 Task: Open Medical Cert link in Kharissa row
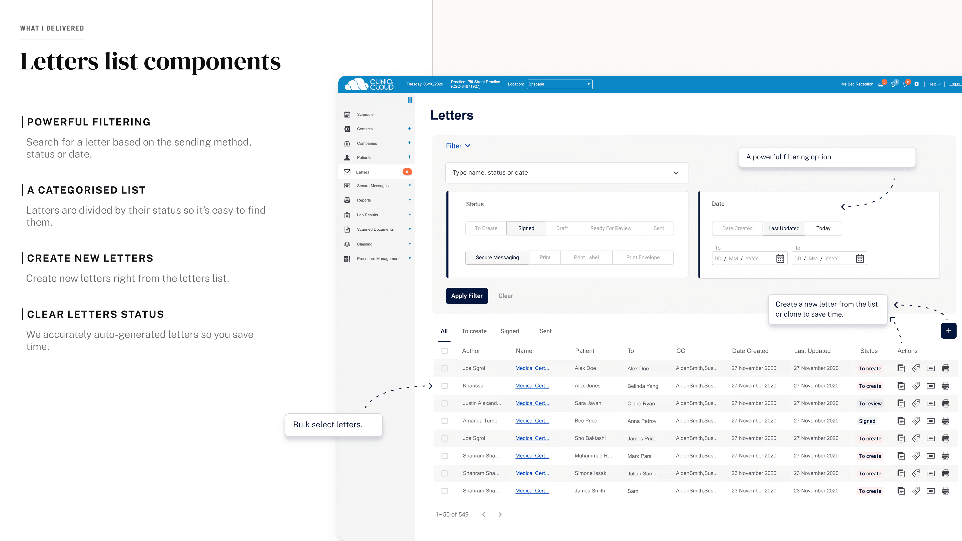[x=532, y=386]
